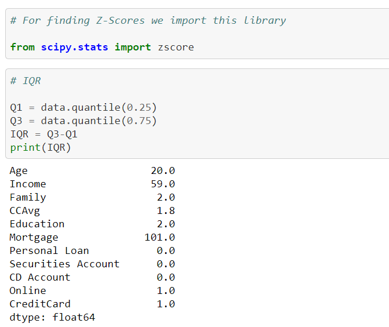Select the 'CCAvg' output row label
Image resolution: width=389 pixels, height=327 pixels.
24,211
